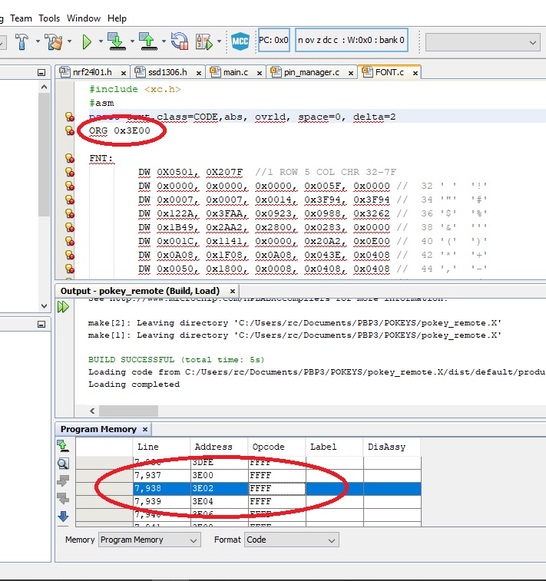Open dropdown arrow beside Run button

coord(101,40)
